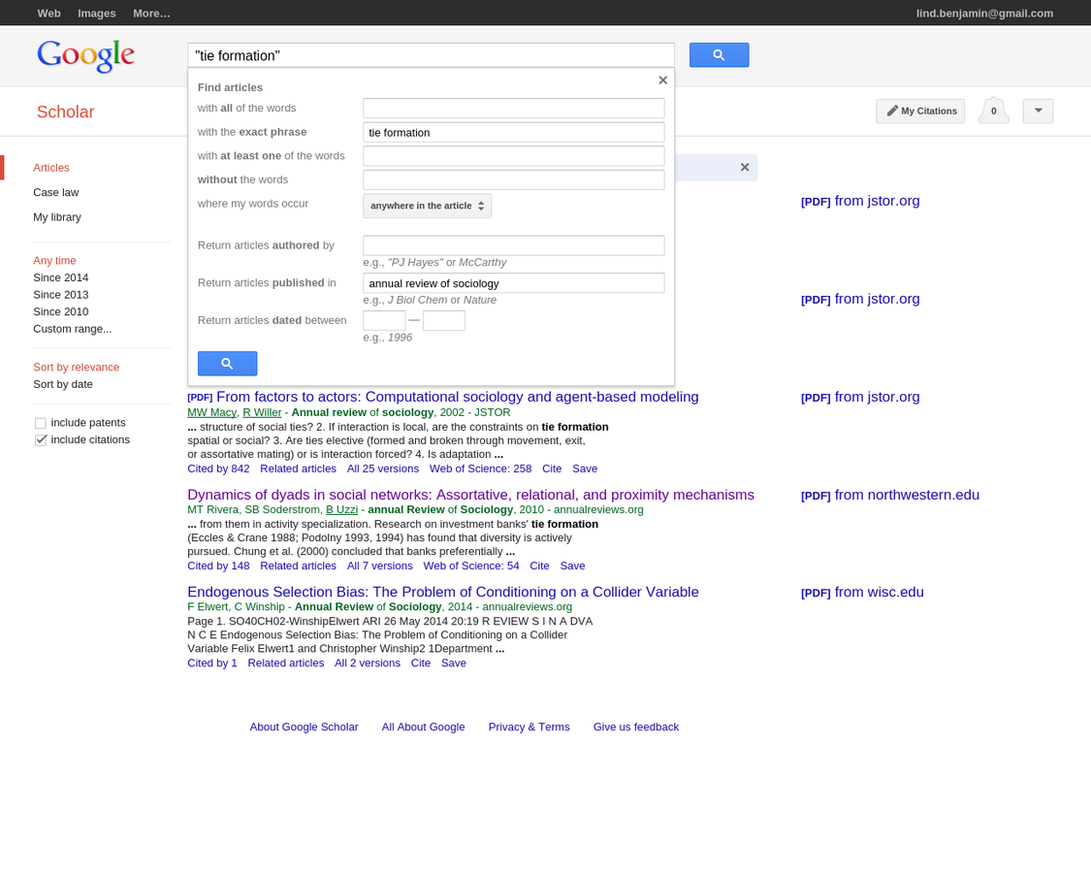Open account lind.benjamin@gmail.com
The image size is (1091, 873).
(984, 14)
